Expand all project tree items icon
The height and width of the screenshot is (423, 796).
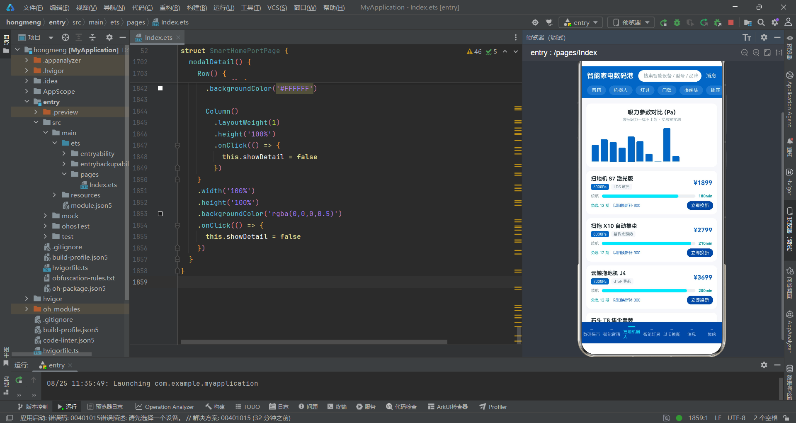click(x=79, y=37)
